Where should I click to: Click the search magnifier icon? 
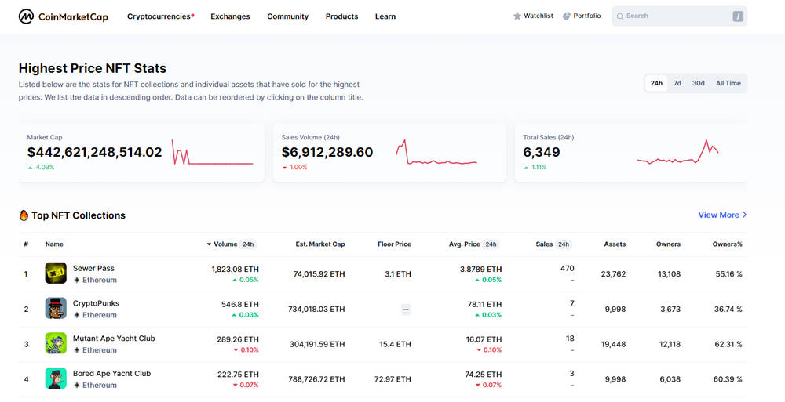[x=620, y=16]
